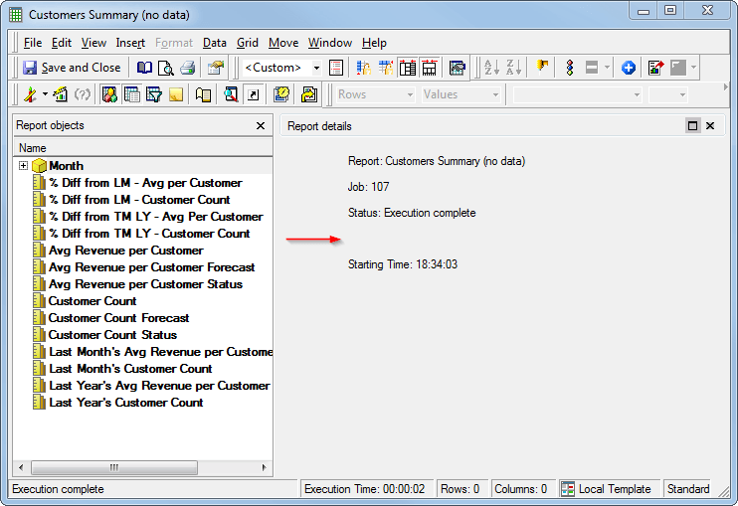Open the Help menu
Screen dimensions: 738x506
(374, 43)
